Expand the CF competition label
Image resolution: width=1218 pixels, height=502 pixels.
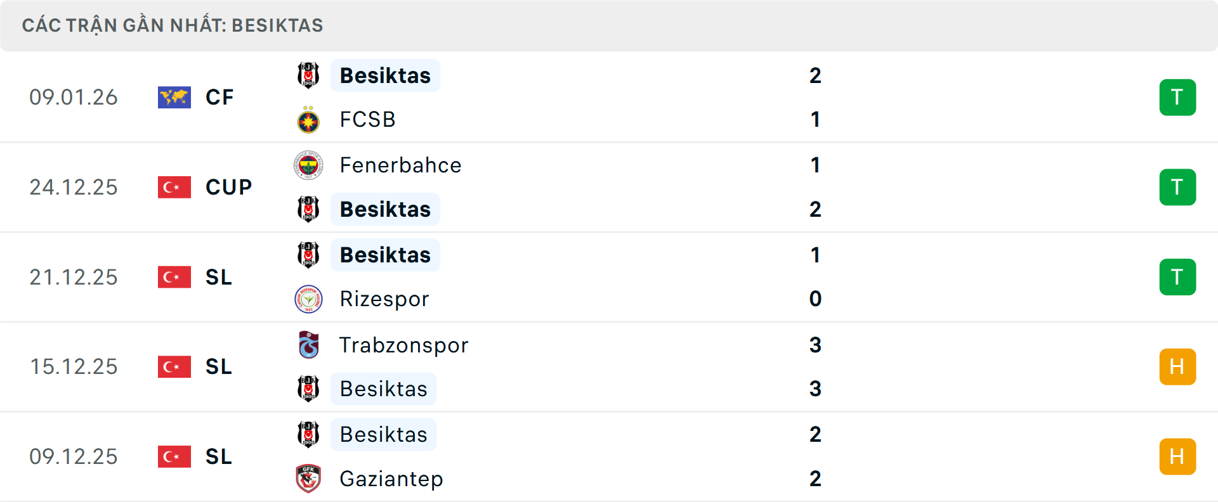coord(219,97)
